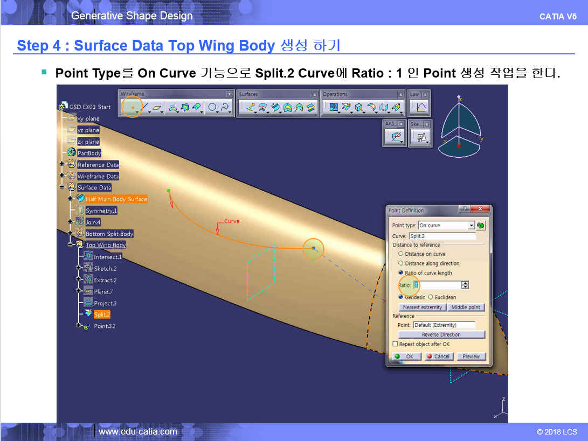Enable Repeat object after OK checkbox
This screenshot has width=588, height=441.
[x=396, y=344]
